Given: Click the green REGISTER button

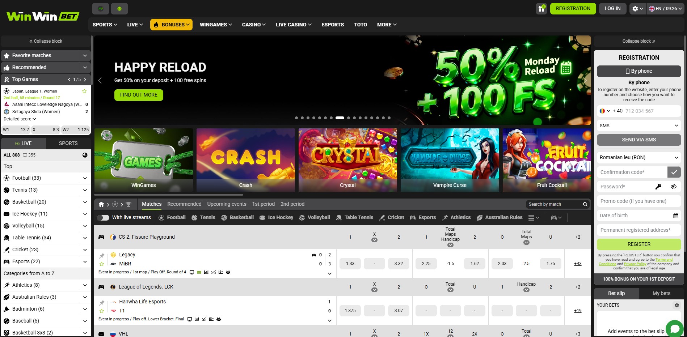Looking at the screenshot, I should pos(639,244).
